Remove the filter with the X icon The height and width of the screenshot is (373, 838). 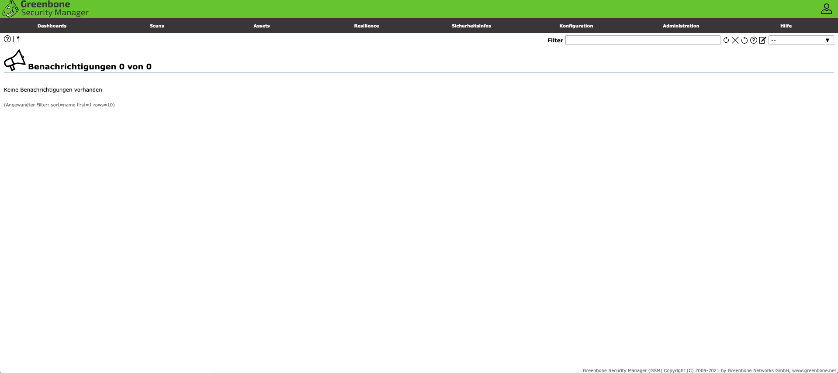point(735,40)
